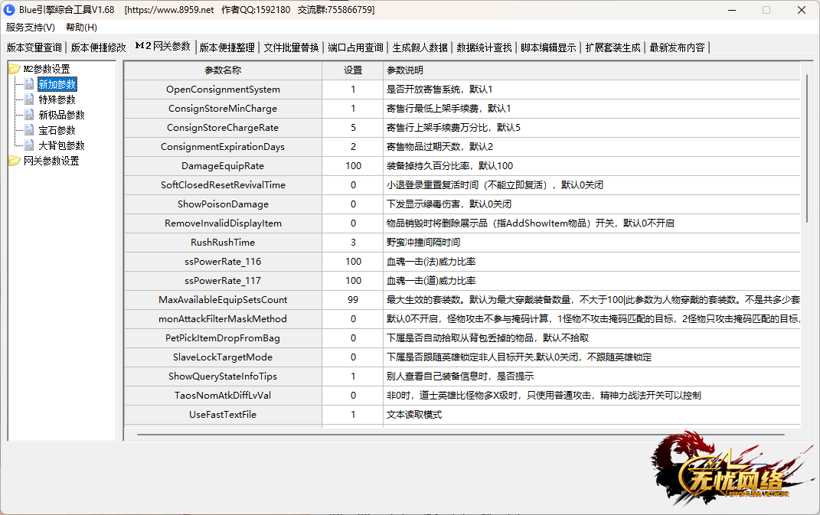Click the 设置 column header
This screenshot has width=820, height=515.
353,70
